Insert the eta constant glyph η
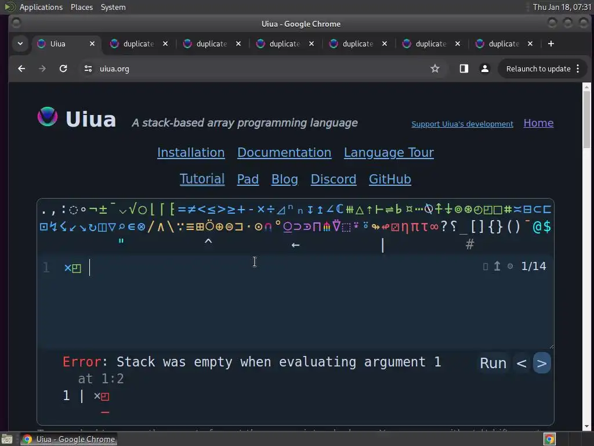 [404, 228]
